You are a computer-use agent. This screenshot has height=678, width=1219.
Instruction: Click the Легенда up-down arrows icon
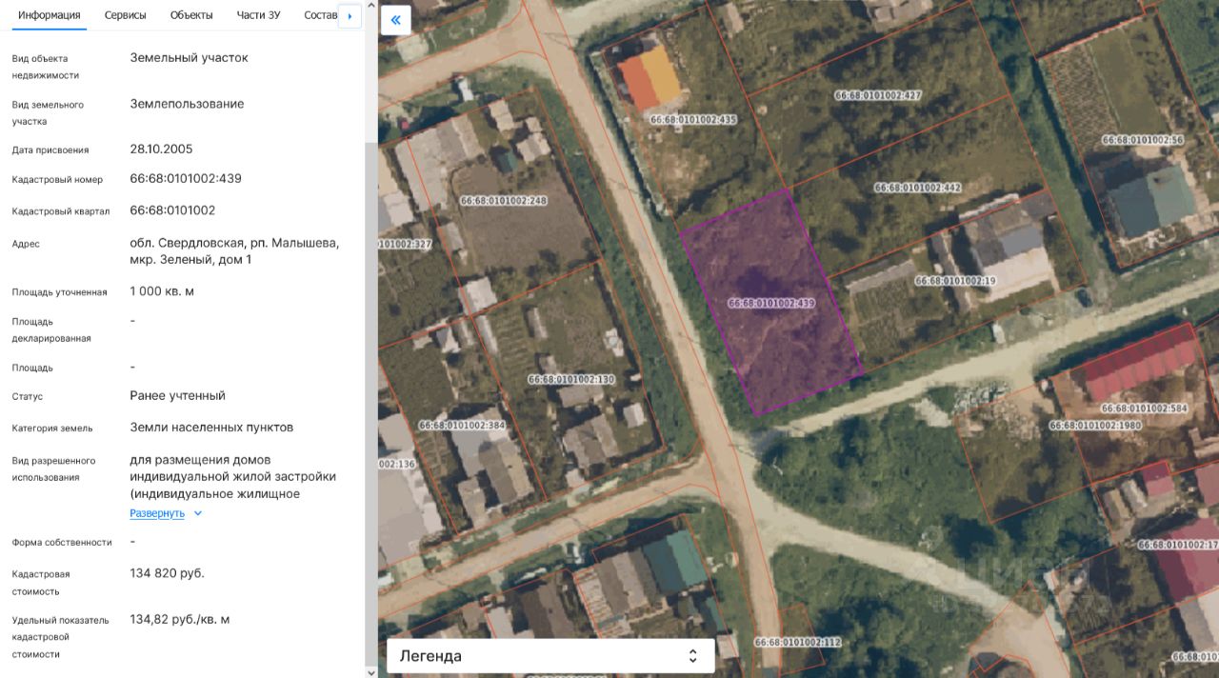693,656
